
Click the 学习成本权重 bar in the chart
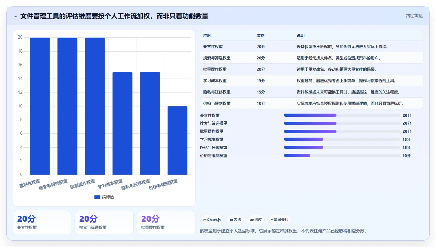[123, 123]
